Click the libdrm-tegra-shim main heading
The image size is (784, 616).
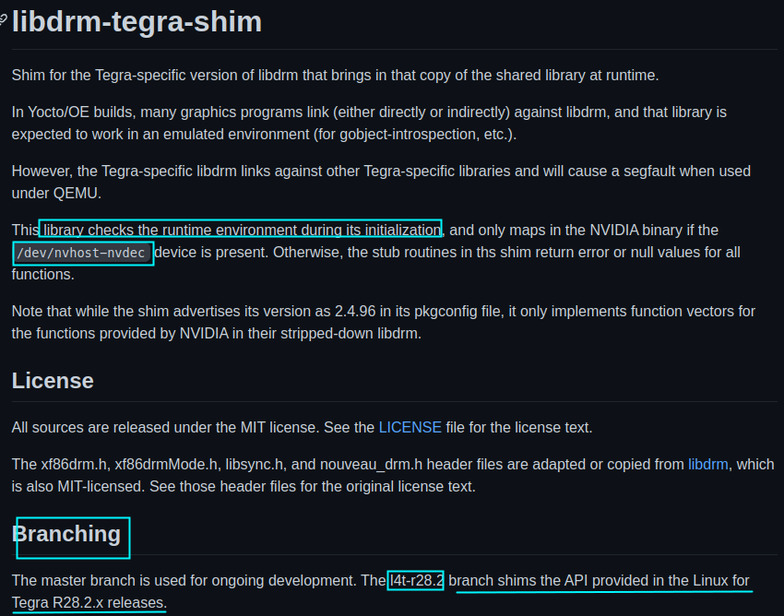point(137,22)
